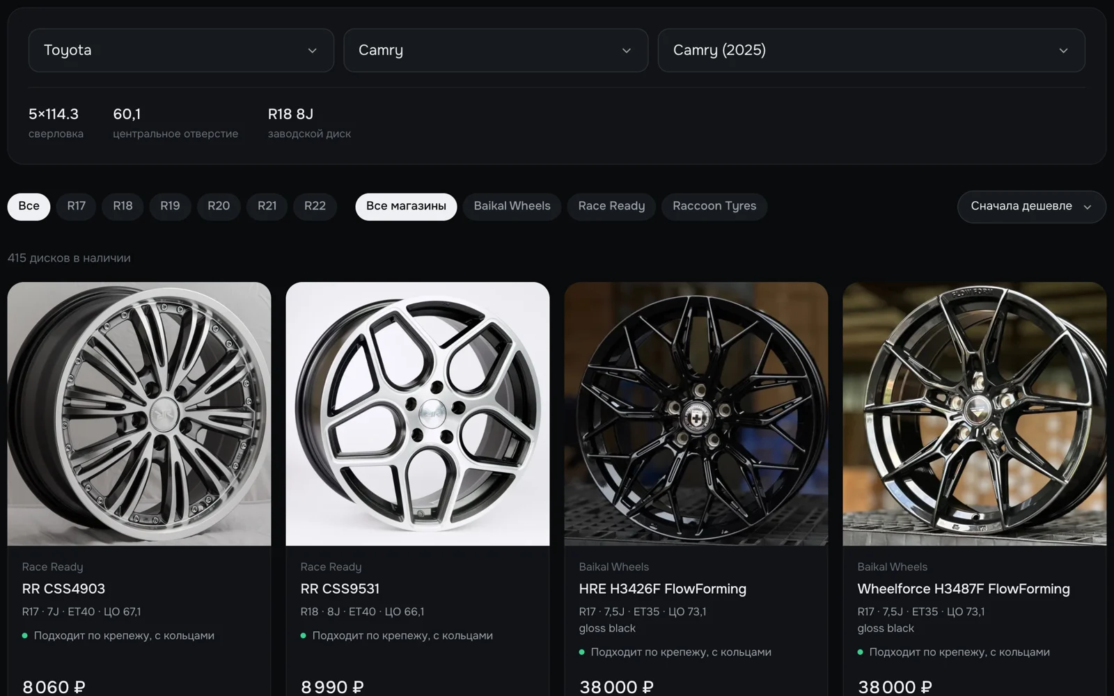Open the Wheelforce H3487F FlowForming product title

964,589
